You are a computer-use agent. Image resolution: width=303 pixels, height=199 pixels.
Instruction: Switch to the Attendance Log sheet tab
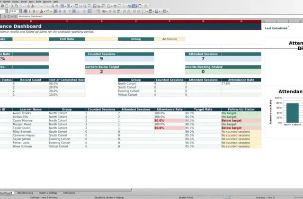pos(25,193)
